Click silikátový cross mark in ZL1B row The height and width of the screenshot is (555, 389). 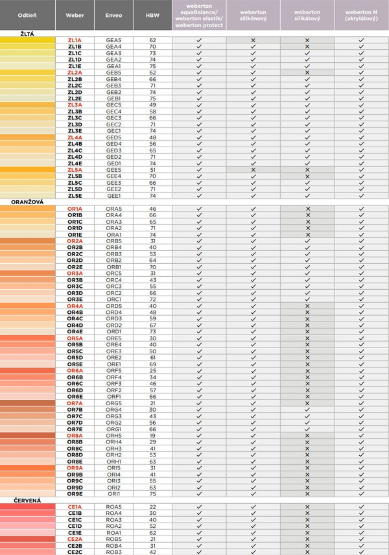(307, 47)
